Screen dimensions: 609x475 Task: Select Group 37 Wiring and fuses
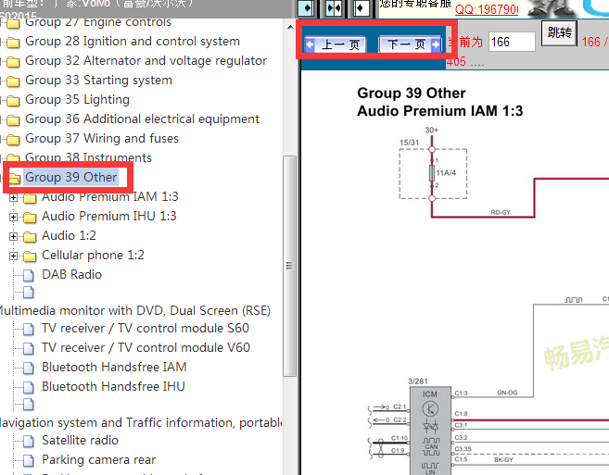(x=102, y=138)
